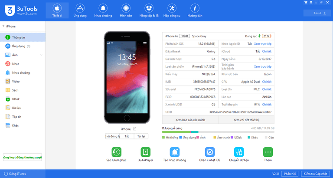Click the Tải về download button
Image resolution: width=333 pixels, height=178 pixels.
tap(317, 13)
